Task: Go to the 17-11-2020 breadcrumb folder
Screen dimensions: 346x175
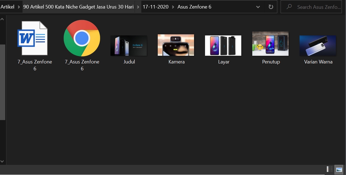Action: (x=156, y=7)
